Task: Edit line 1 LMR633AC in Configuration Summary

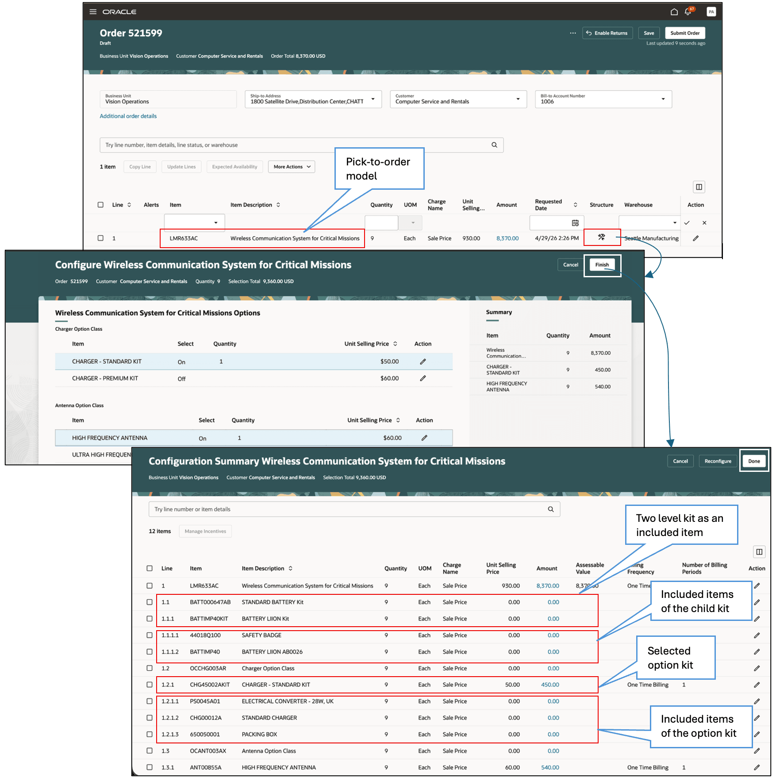Action: click(x=757, y=586)
